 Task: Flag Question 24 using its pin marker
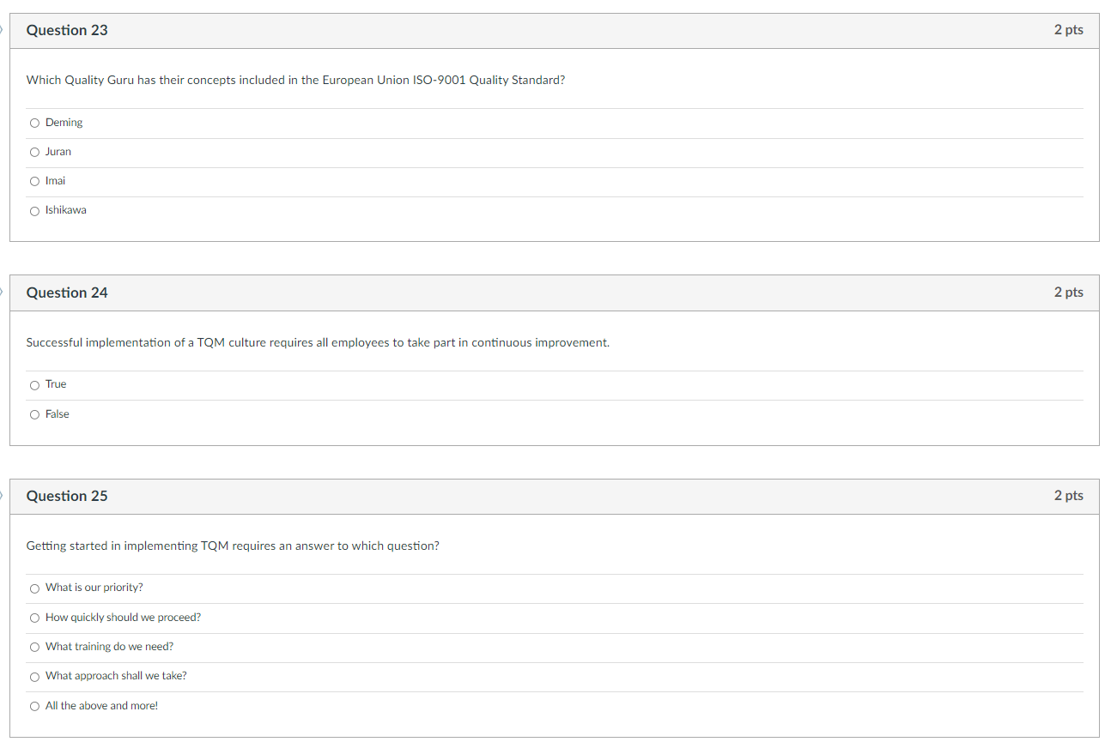point(2,293)
